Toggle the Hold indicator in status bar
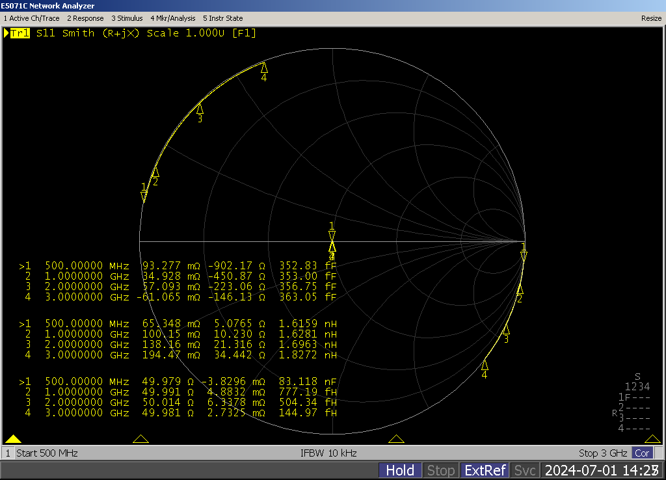 (x=400, y=470)
